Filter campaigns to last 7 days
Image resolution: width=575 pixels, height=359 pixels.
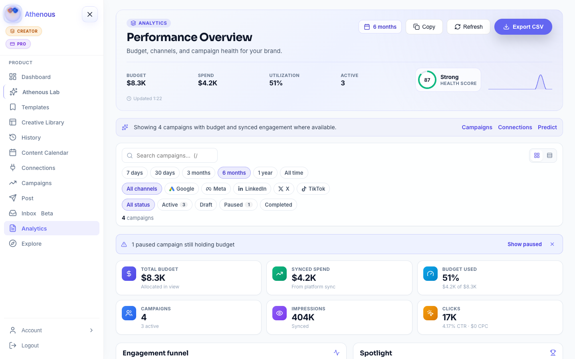pos(135,173)
